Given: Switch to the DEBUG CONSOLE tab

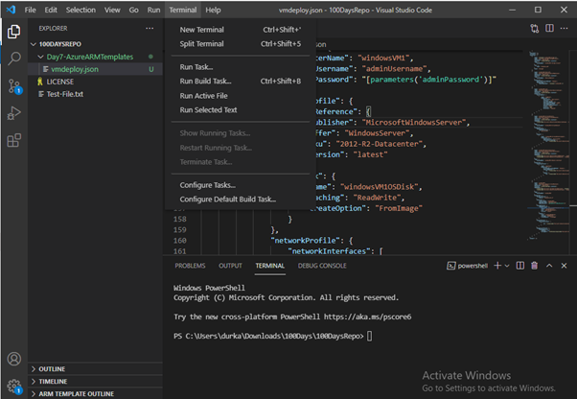Looking at the screenshot, I should (x=322, y=266).
